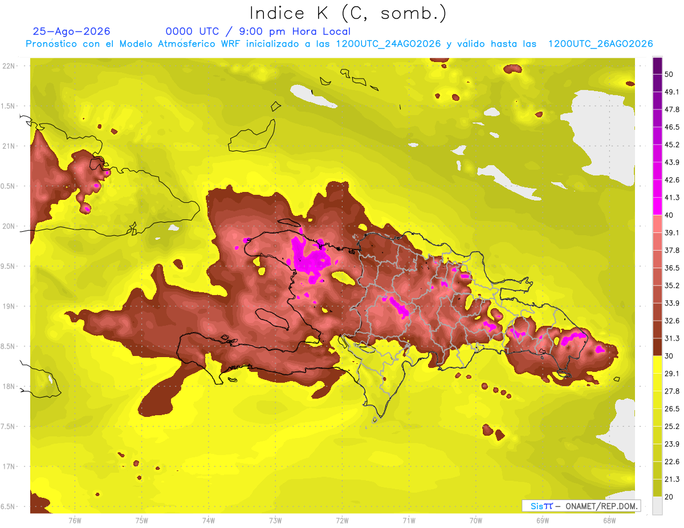Pick the dark brown colorbar segment between 30 and 31.3
The height and width of the screenshot is (528, 684).
point(657,347)
